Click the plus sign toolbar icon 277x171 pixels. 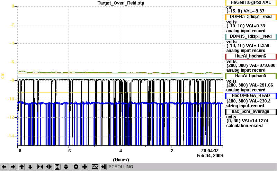[85, 167]
